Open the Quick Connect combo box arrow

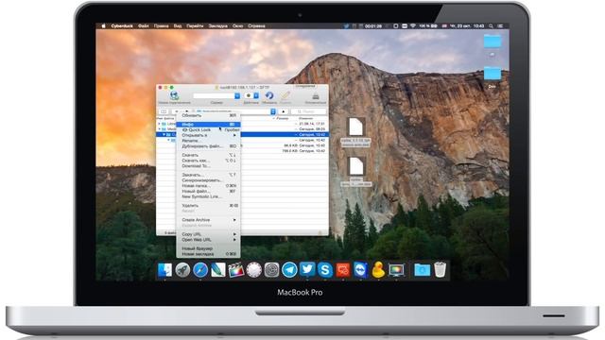237,95
